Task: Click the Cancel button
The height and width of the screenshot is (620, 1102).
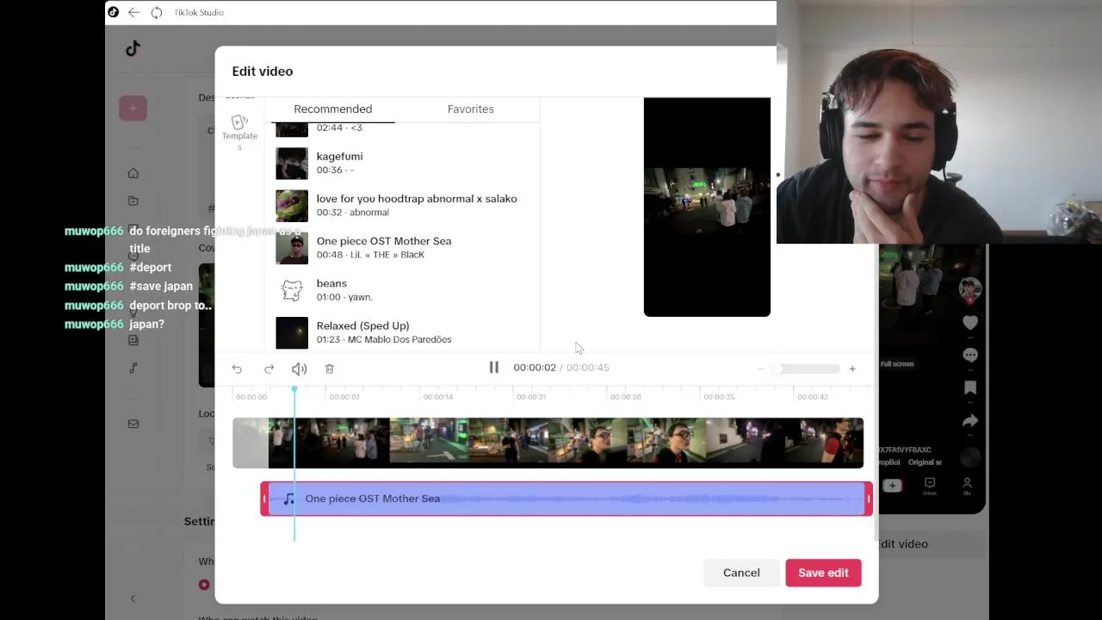Action: (741, 573)
